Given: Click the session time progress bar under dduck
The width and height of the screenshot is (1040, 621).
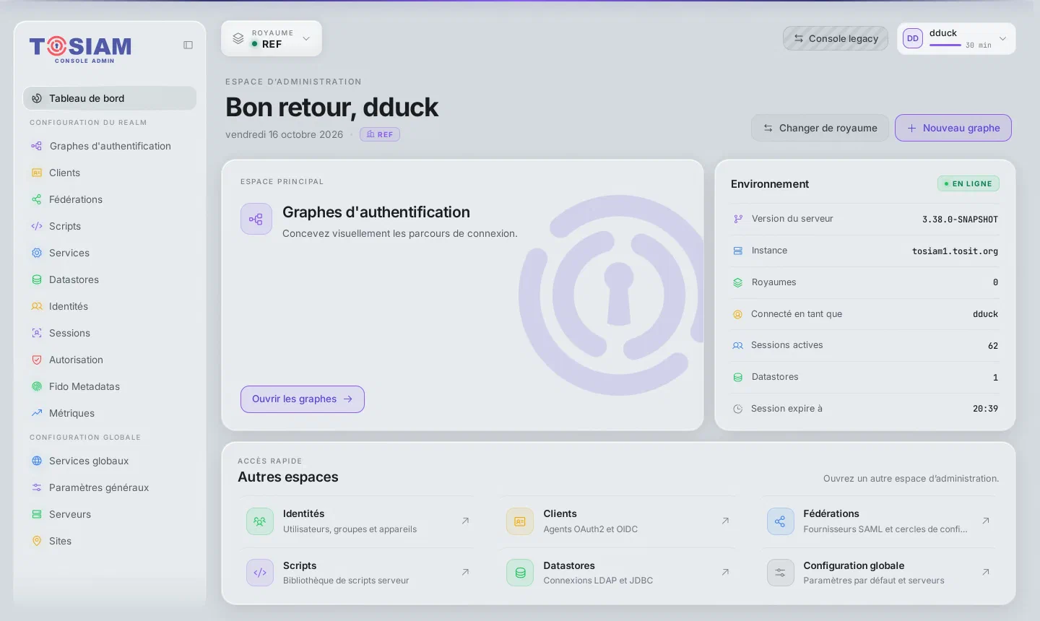Looking at the screenshot, I should (x=945, y=45).
